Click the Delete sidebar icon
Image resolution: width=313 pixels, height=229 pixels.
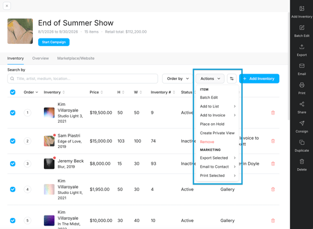click(302, 161)
